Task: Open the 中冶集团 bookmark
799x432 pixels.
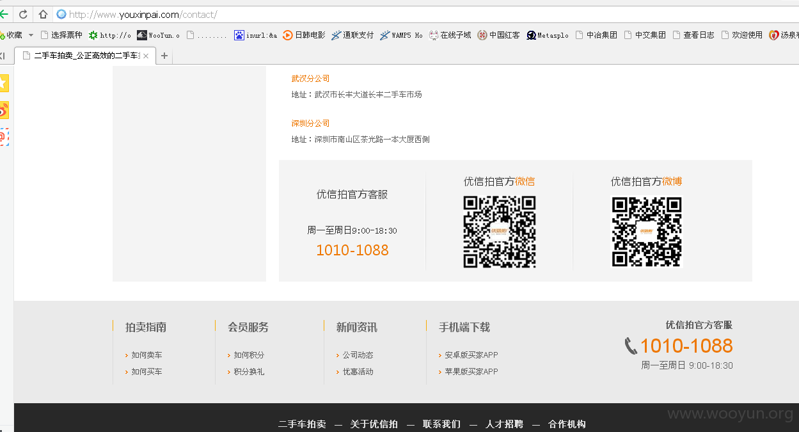Action: [x=596, y=35]
